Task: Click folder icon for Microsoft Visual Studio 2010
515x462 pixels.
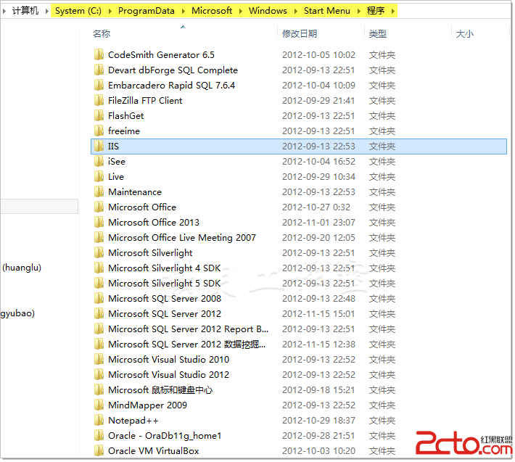Action: 99,360
